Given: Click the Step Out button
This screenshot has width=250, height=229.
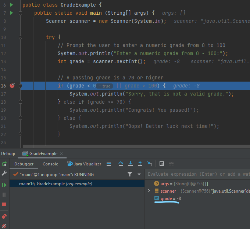Looking at the screenshot, I should [x=140, y=164].
